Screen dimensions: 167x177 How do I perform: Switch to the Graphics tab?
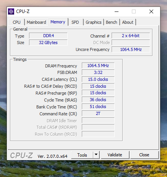tap(94, 22)
